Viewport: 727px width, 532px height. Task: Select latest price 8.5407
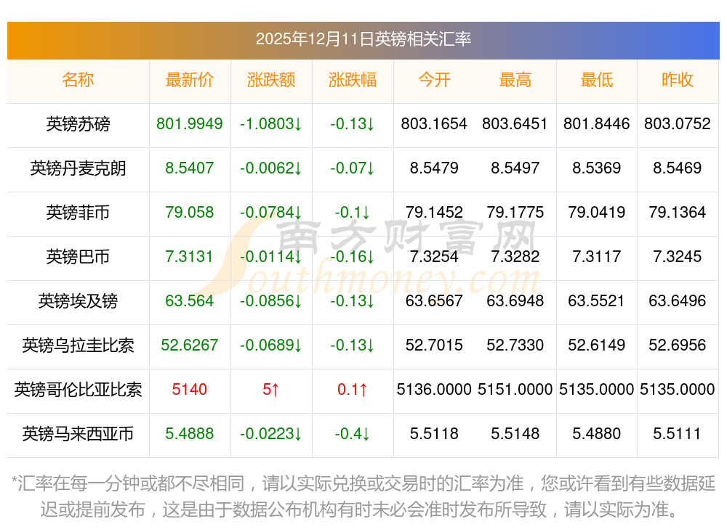pyautogui.click(x=189, y=168)
